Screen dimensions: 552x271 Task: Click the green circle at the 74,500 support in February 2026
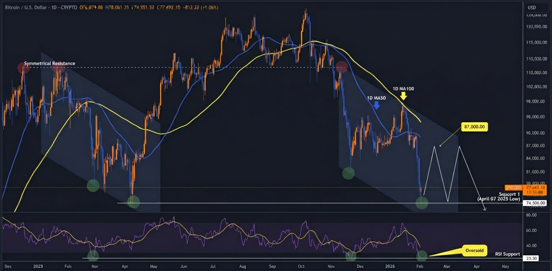click(422, 203)
